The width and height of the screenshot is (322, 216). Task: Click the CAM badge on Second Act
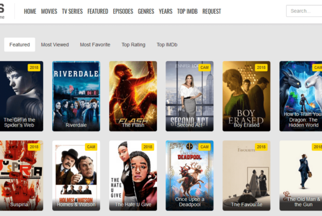(204, 67)
